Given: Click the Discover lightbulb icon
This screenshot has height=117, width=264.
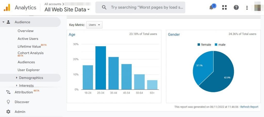Looking at the screenshot, I should pyautogui.click(x=8, y=102).
